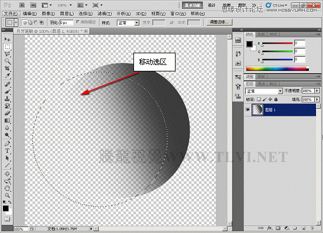Select the Brush tool

tap(7, 91)
